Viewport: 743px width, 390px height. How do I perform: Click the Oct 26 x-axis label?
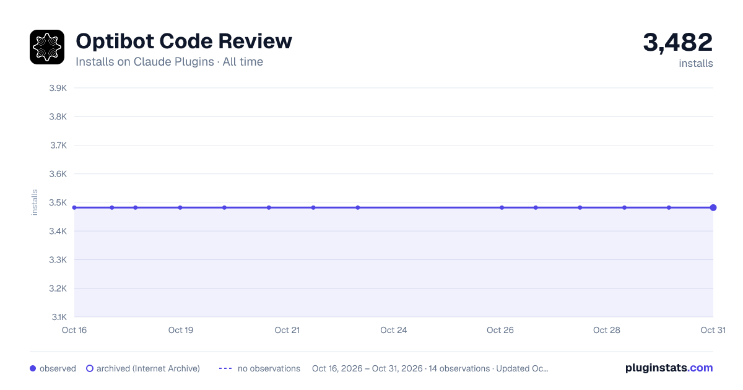tap(500, 330)
